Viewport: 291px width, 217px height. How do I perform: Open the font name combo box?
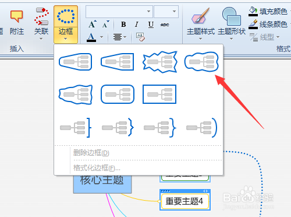pyautogui.click(x=119, y=12)
